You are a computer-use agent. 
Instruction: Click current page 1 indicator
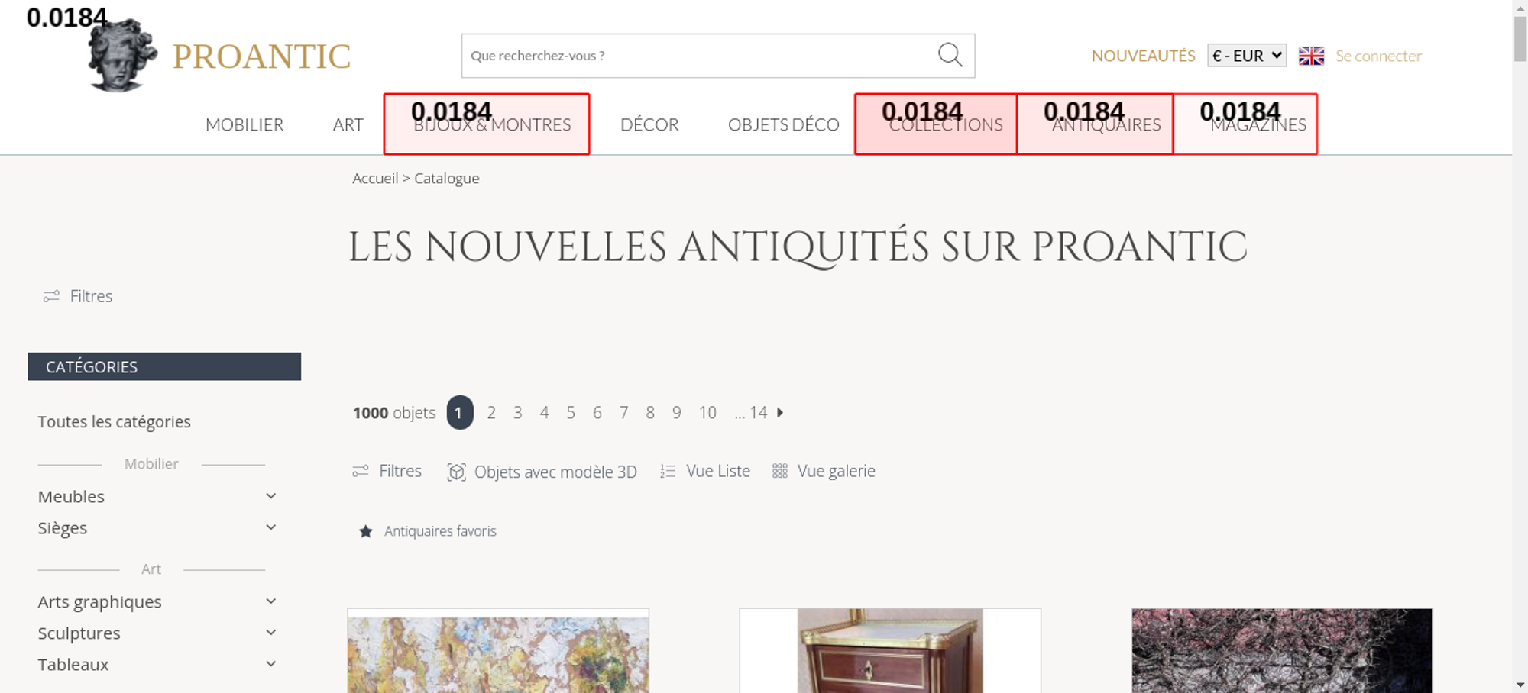[x=460, y=412]
